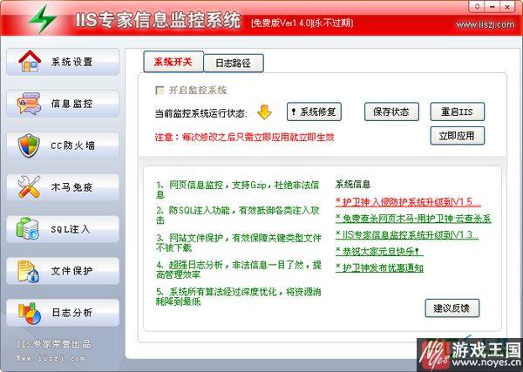This screenshot has height=372, width=523.
Task: Enable the 开启监控系统 checkbox
Action: click(160, 91)
